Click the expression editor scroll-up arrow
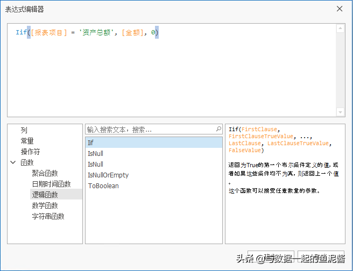This screenshot has width=353, height=271. tap(340, 28)
